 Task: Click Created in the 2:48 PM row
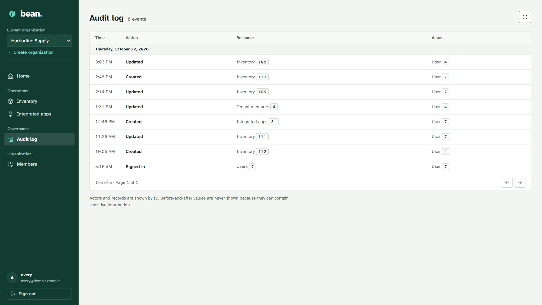coord(134,77)
